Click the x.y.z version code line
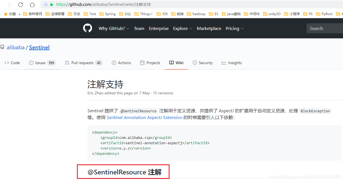The image size is (343, 182). pos(125,148)
